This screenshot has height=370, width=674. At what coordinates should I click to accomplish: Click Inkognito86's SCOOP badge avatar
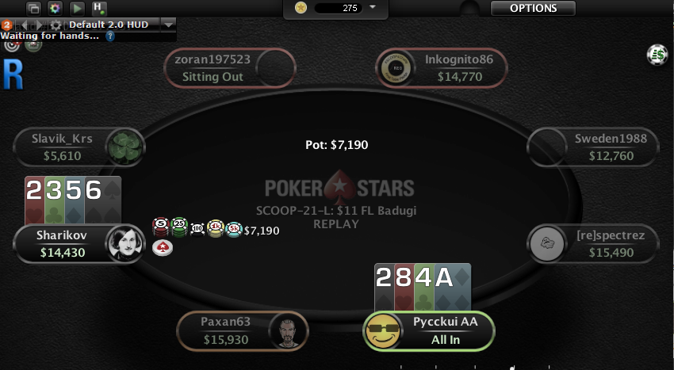click(396, 68)
